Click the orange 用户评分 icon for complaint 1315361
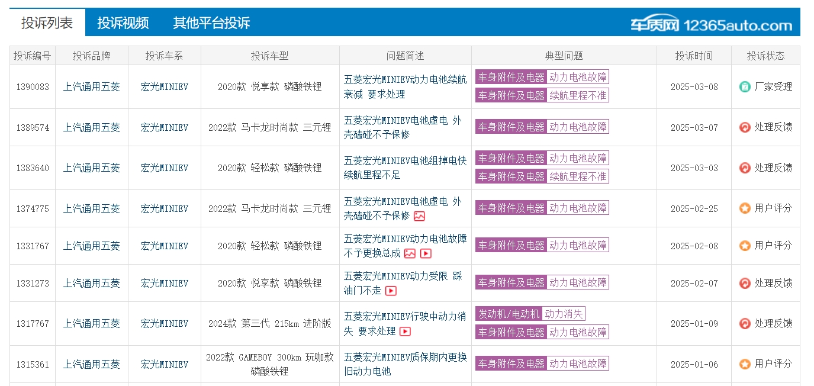The image size is (814, 386). (x=745, y=364)
